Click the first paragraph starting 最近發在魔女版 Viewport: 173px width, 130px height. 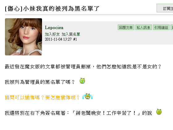83,67
